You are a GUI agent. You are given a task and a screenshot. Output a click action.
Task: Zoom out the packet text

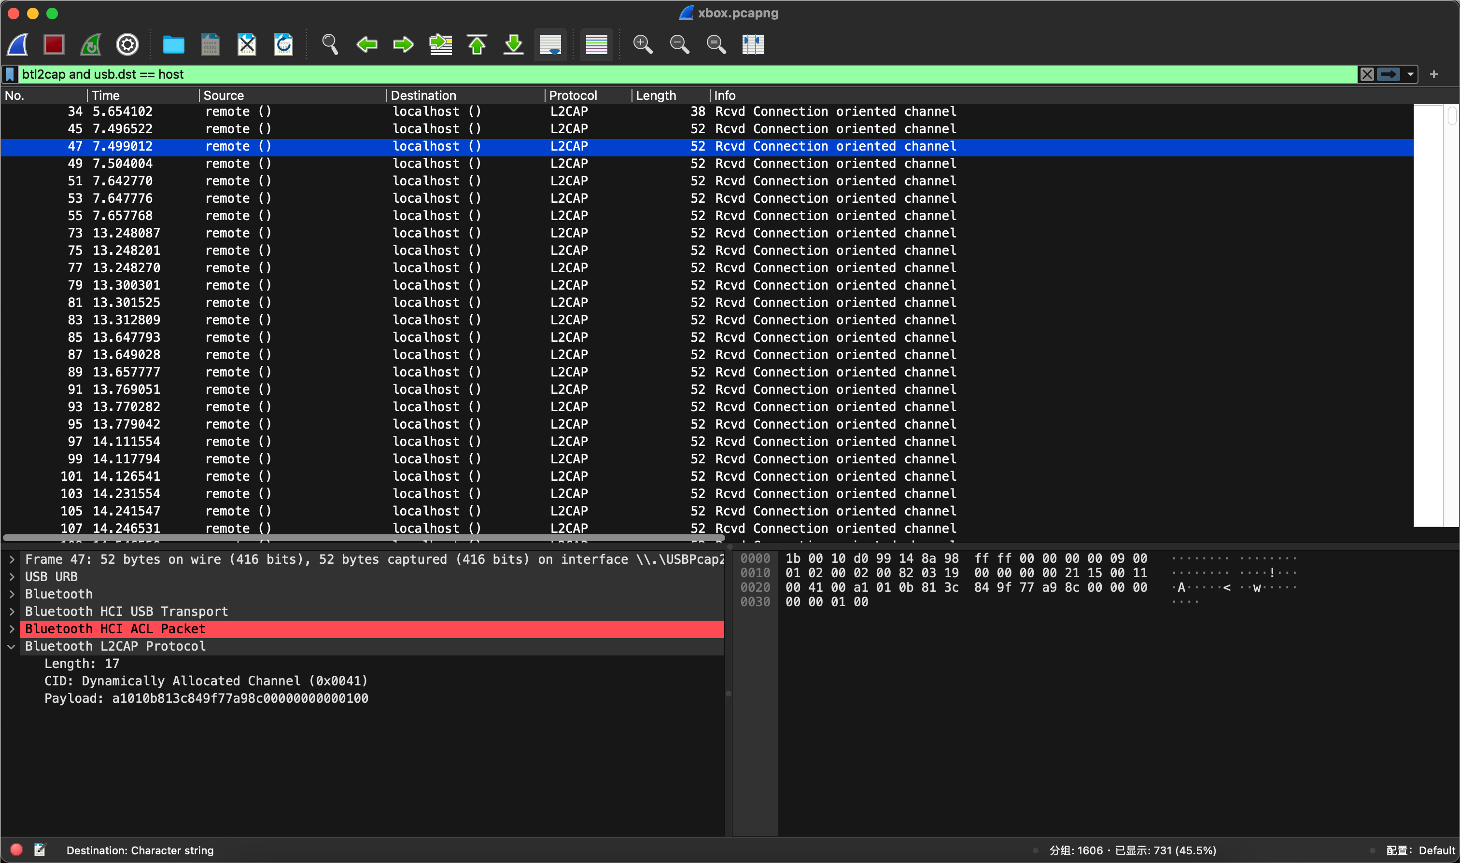pos(679,45)
